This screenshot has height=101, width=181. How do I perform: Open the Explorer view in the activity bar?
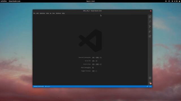pos(150,17)
